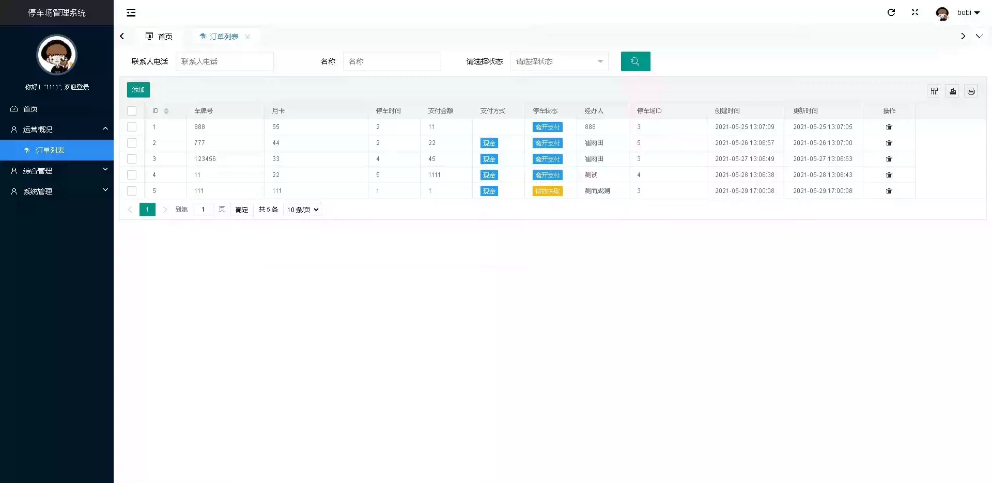
Task: Click the green search magnifier button
Action: click(635, 61)
